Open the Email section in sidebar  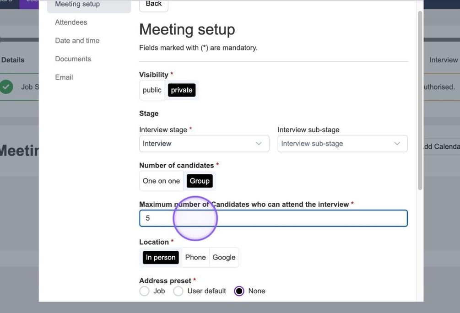(64, 77)
